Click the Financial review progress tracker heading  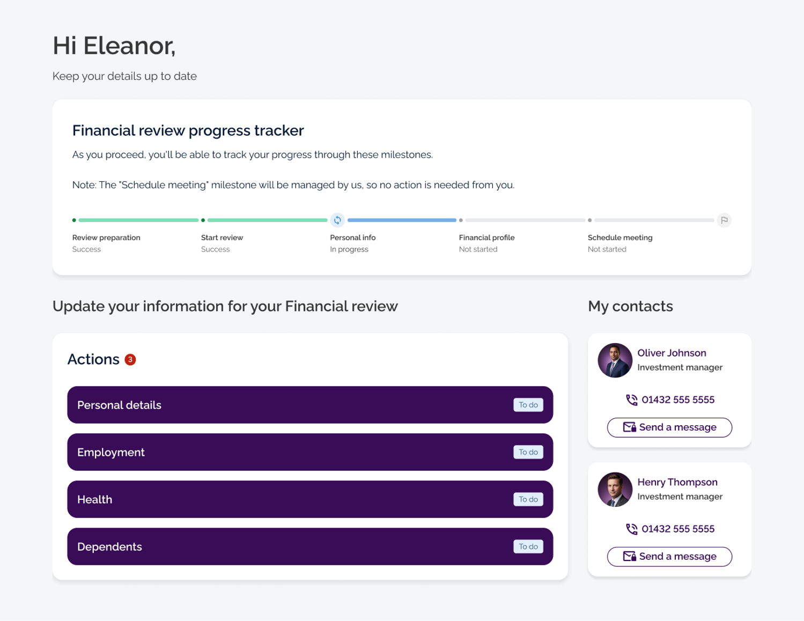coord(188,130)
